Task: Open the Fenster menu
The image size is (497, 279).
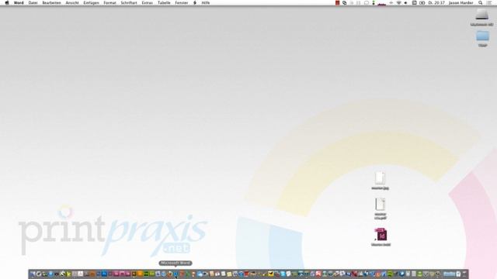Action: tap(182, 3)
